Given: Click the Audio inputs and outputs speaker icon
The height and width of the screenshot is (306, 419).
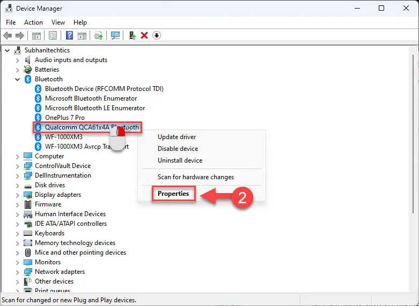Looking at the screenshot, I should point(28,60).
